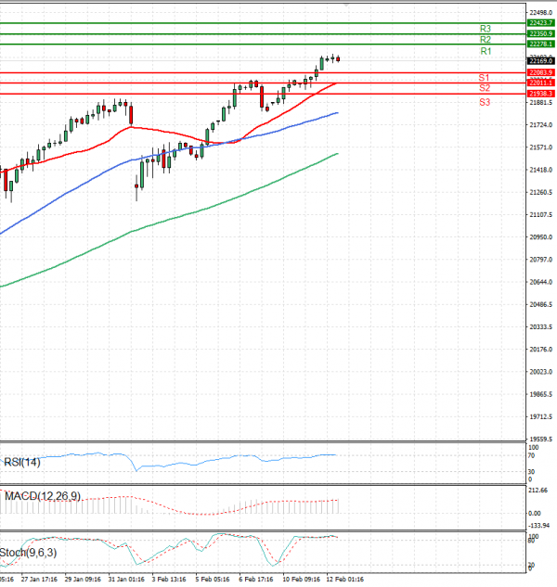
Task: Click the RSI 70 level value
Action: pyautogui.click(x=531, y=456)
